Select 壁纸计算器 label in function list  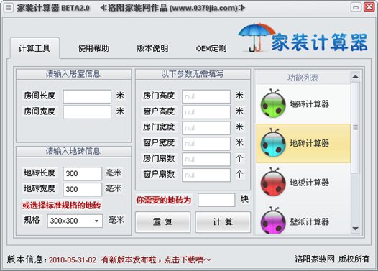tap(310, 222)
